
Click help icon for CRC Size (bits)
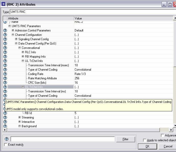(x=5, y=83)
